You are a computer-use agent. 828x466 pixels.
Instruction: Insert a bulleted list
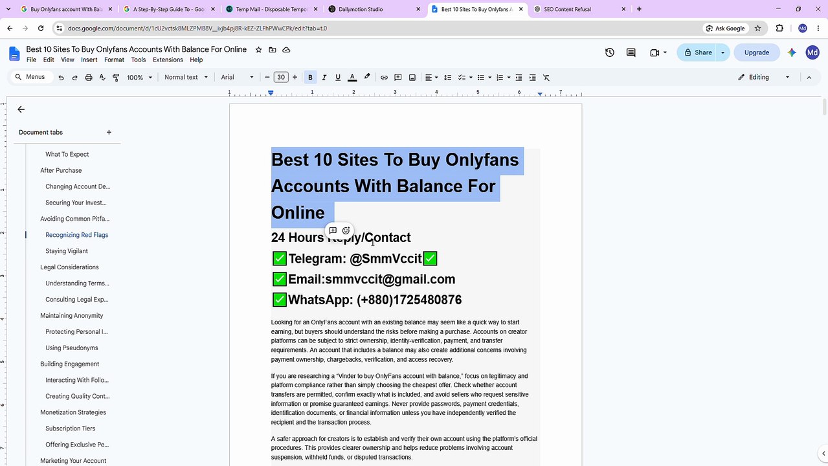click(480, 78)
